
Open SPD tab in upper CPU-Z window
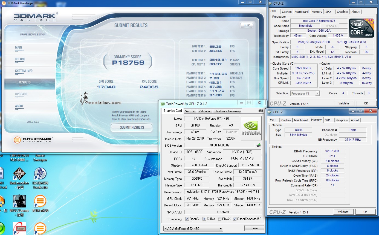[328, 12]
